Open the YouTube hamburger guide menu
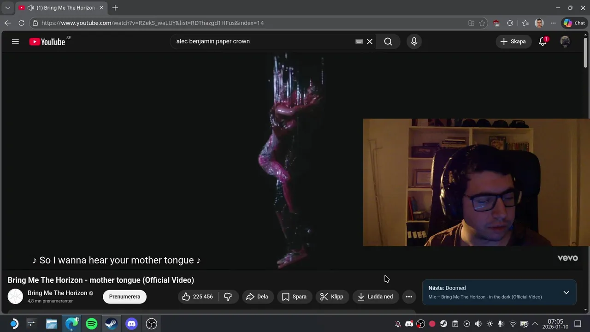590x332 pixels. point(15,41)
